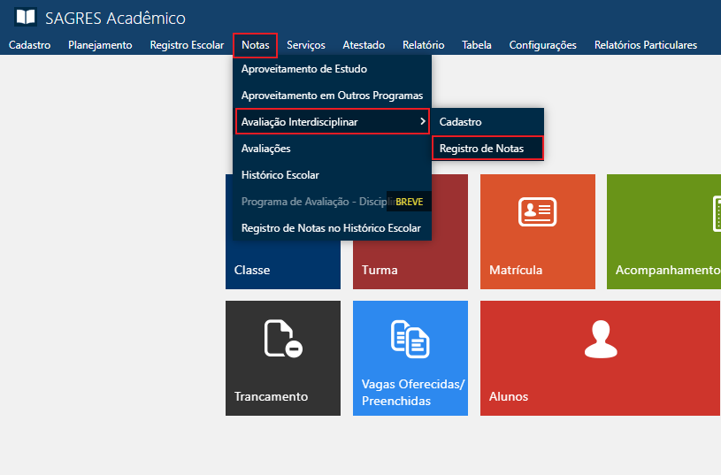Open Vagas Oferecidas documents icon tile
This screenshot has width=721, height=475.
tap(410, 339)
